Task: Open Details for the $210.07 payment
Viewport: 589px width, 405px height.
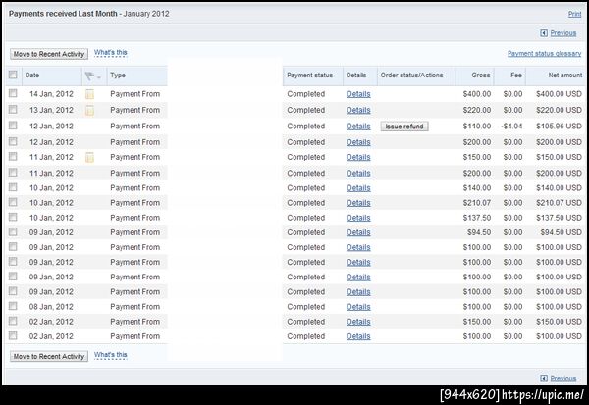Action: [358, 203]
